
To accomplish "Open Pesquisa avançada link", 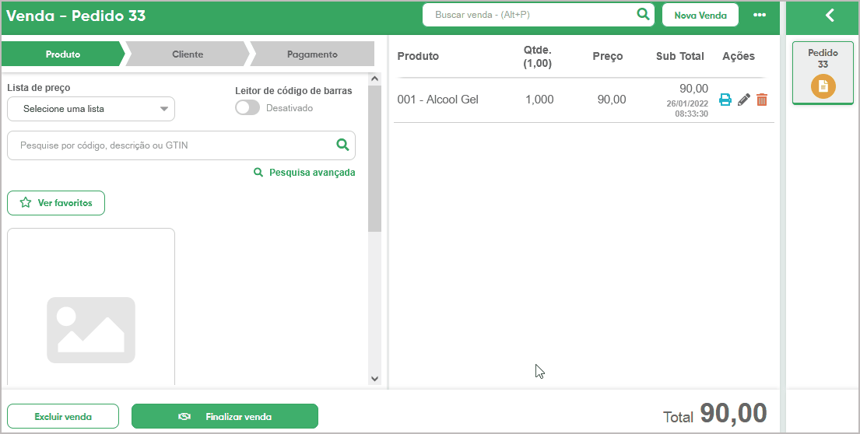I will (304, 173).
